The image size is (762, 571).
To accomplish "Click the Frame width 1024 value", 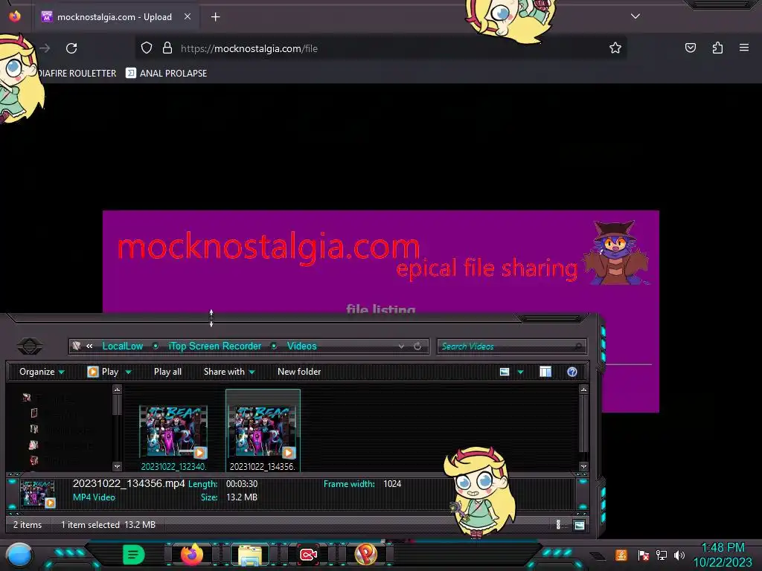I will point(392,484).
